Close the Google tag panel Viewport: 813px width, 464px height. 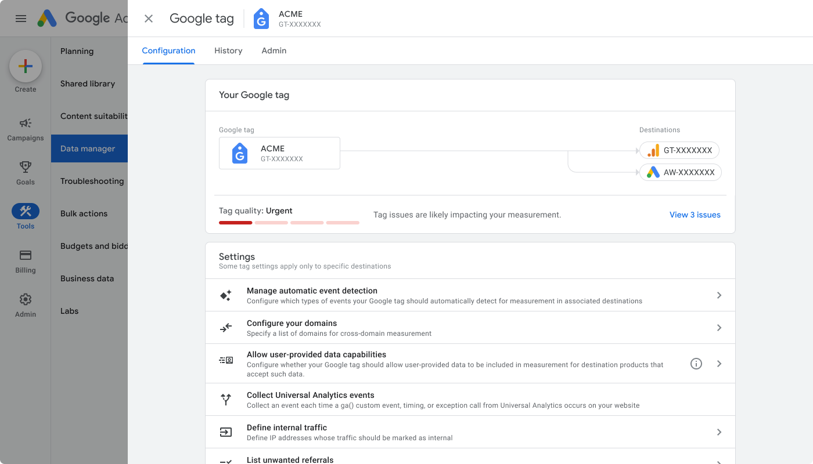[148, 18]
